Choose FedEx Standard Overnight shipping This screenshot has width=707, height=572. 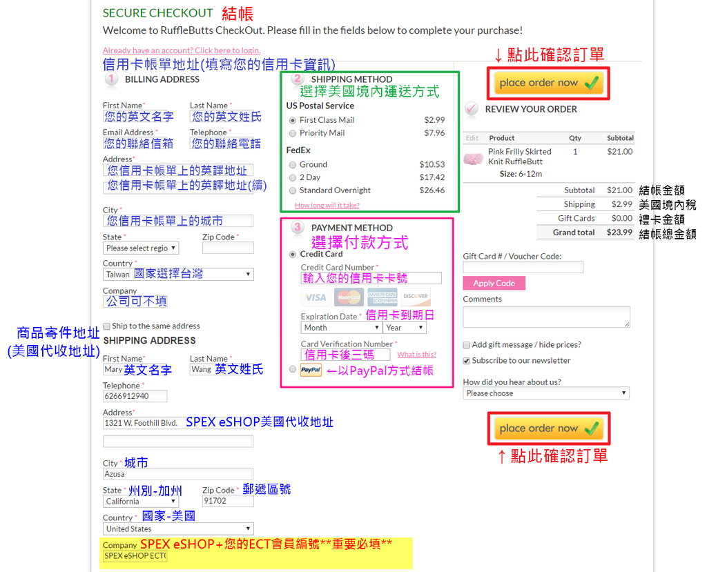click(x=293, y=190)
